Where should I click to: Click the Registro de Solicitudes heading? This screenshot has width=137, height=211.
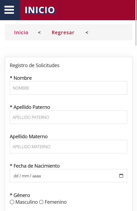pyautogui.click(x=35, y=65)
